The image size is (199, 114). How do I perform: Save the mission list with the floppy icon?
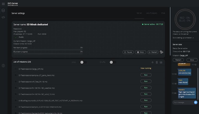click(161, 62)
